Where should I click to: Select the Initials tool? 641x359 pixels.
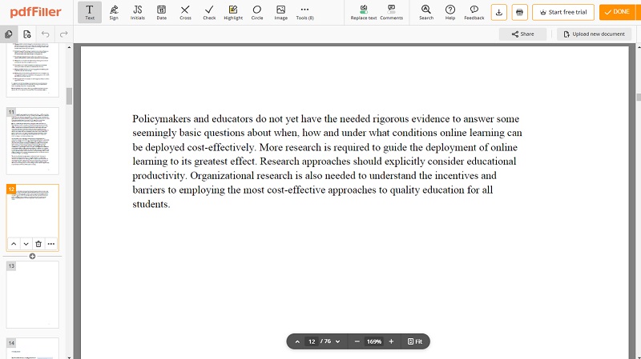pos(137,12)
